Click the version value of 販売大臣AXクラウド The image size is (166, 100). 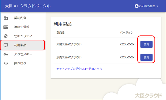(x=127, y=57)
